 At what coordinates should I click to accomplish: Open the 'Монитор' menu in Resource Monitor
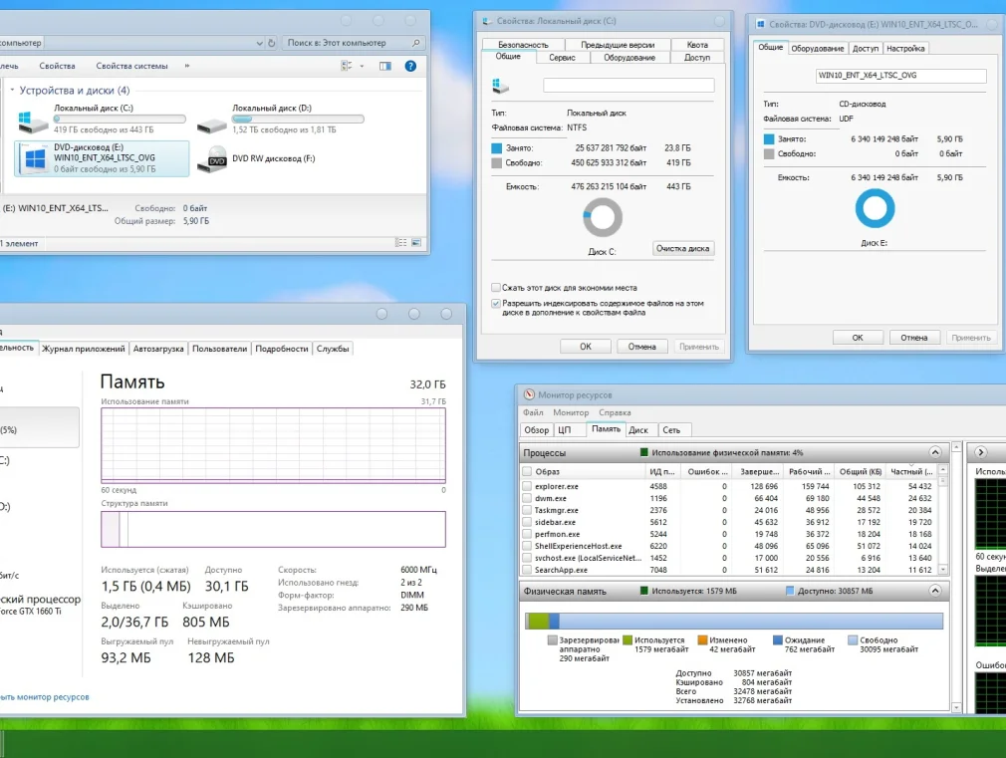[571, 412]
